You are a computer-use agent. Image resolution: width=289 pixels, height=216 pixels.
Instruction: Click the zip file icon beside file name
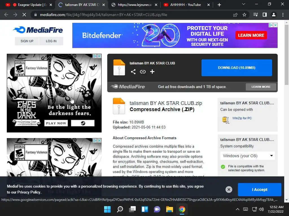119,106
